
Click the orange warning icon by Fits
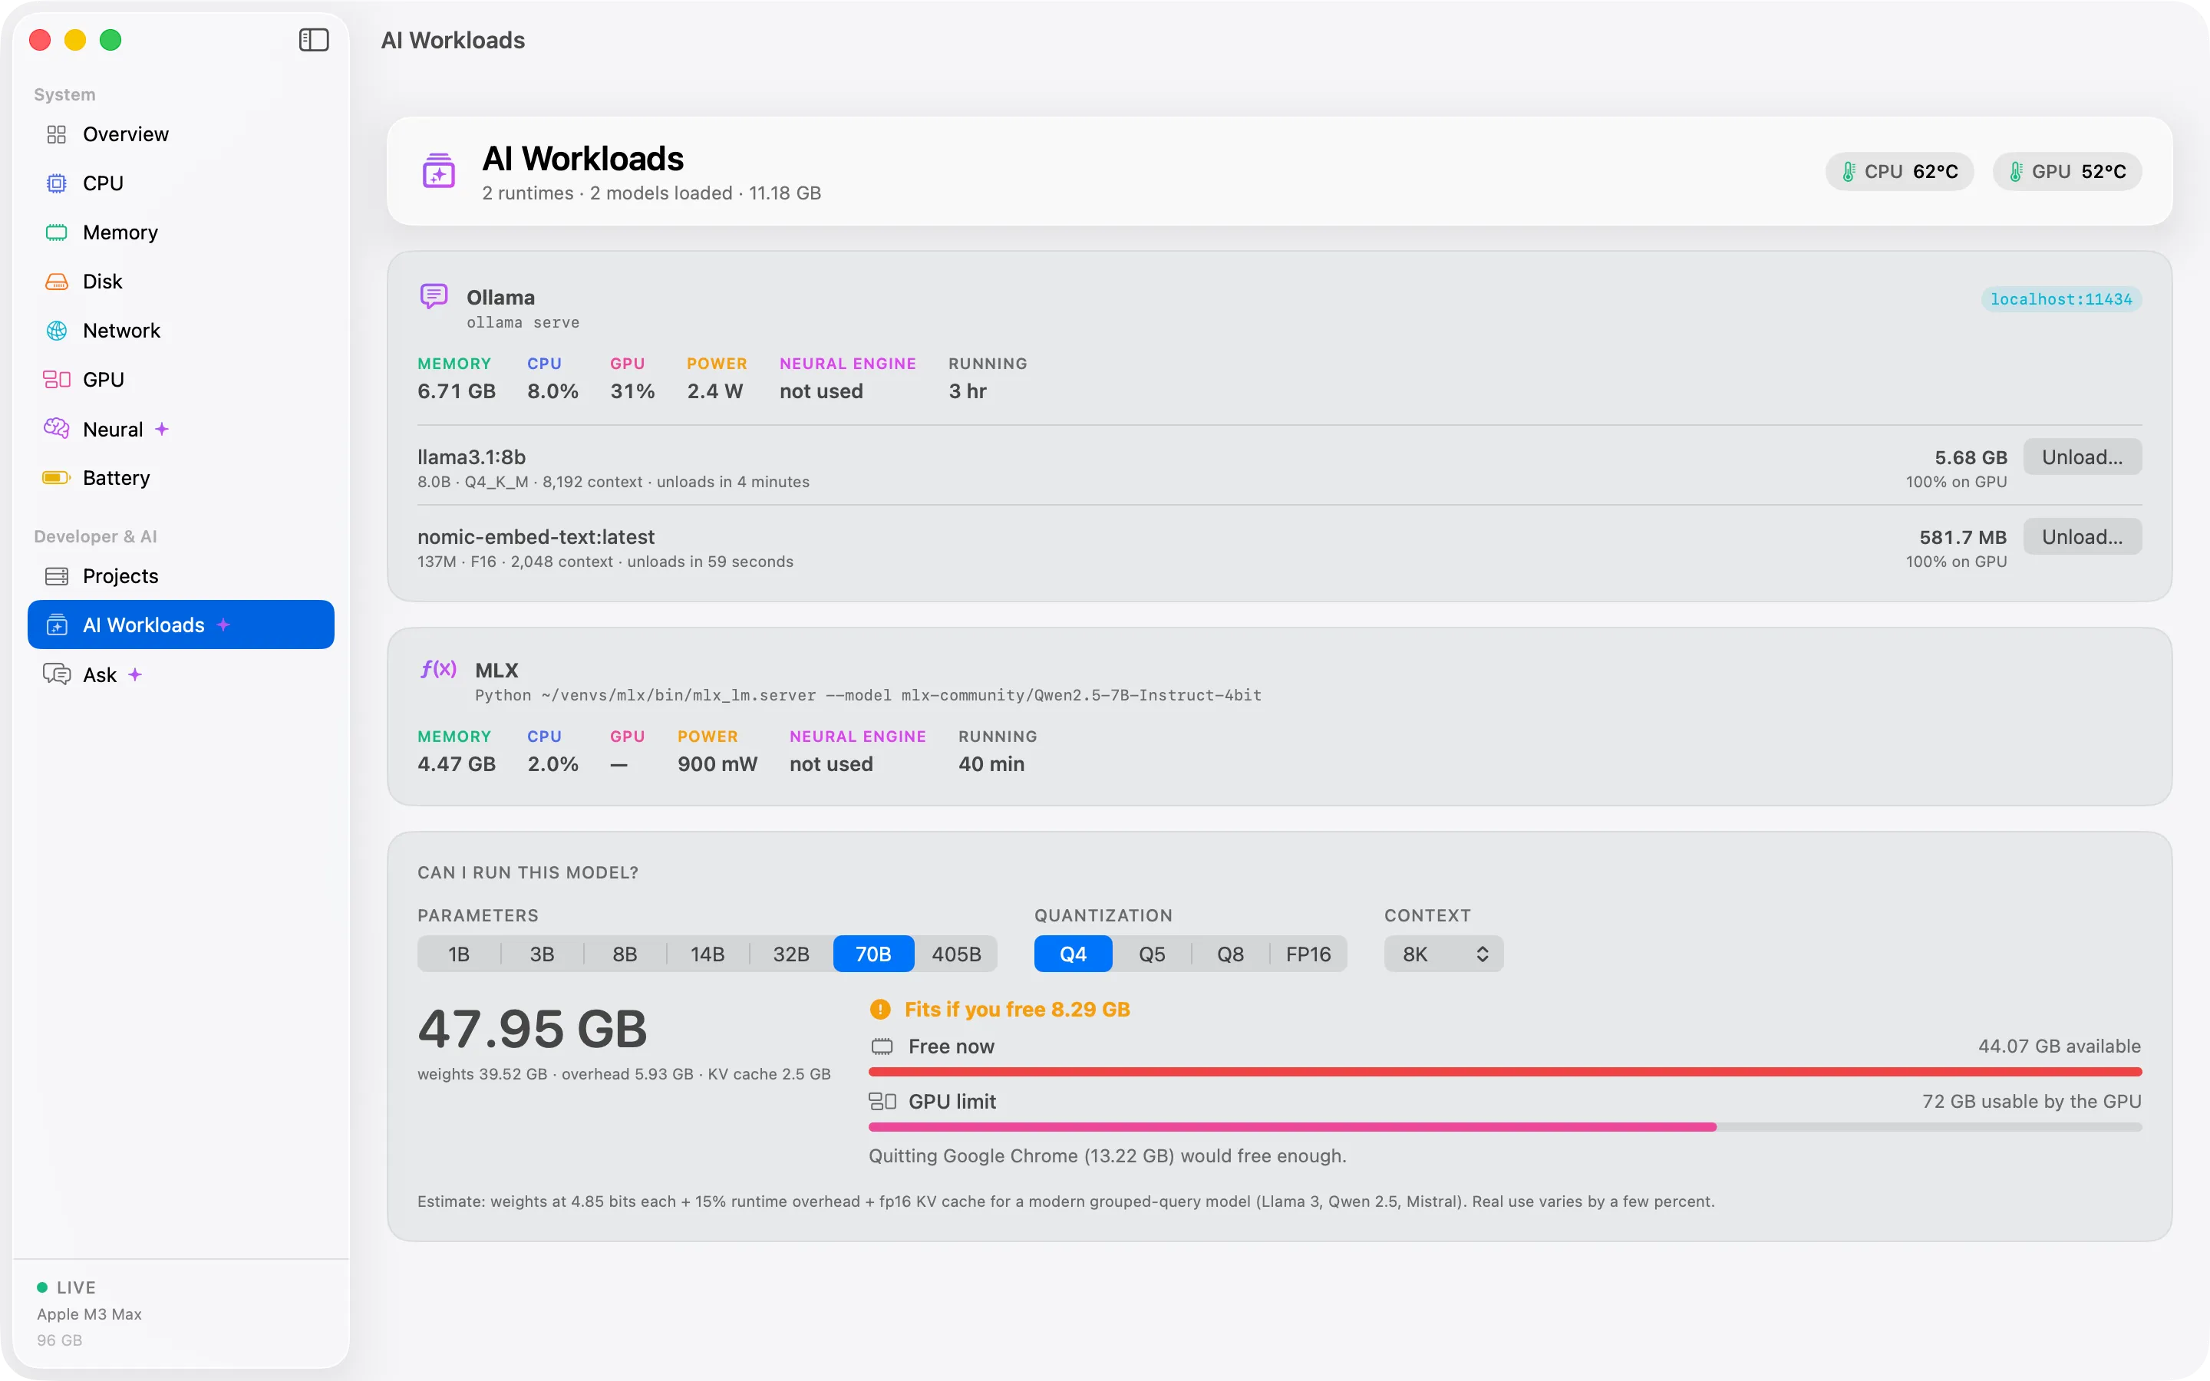[879, 1009]
